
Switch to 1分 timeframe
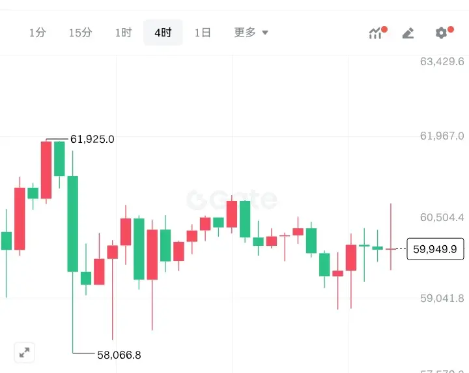click(37, 33)
